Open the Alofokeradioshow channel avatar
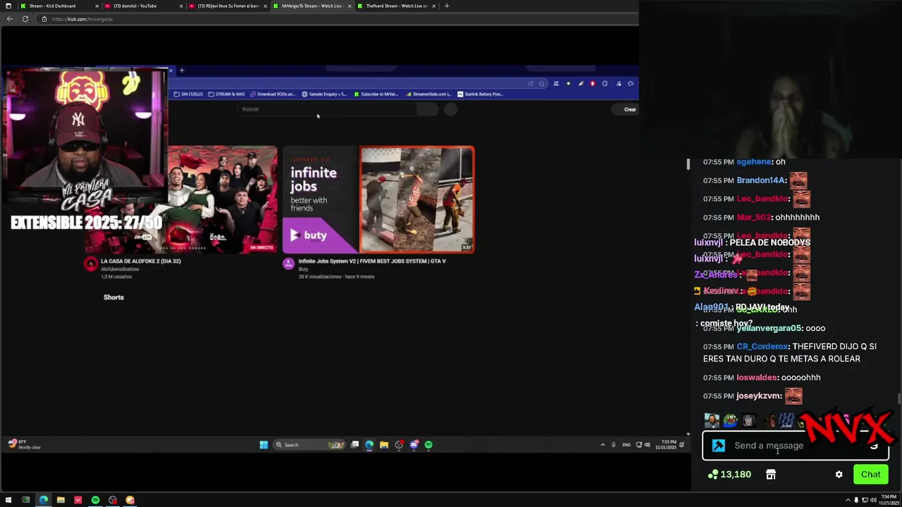 tap(91, 264)
